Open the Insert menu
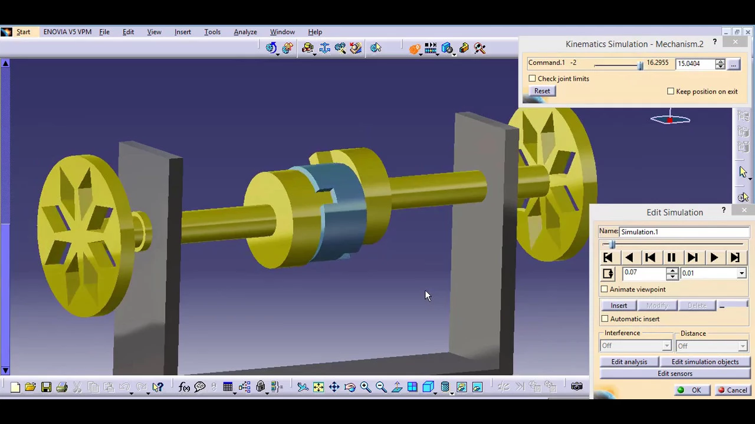Screen dimensions: 755x424 click(x=182, y=32)
